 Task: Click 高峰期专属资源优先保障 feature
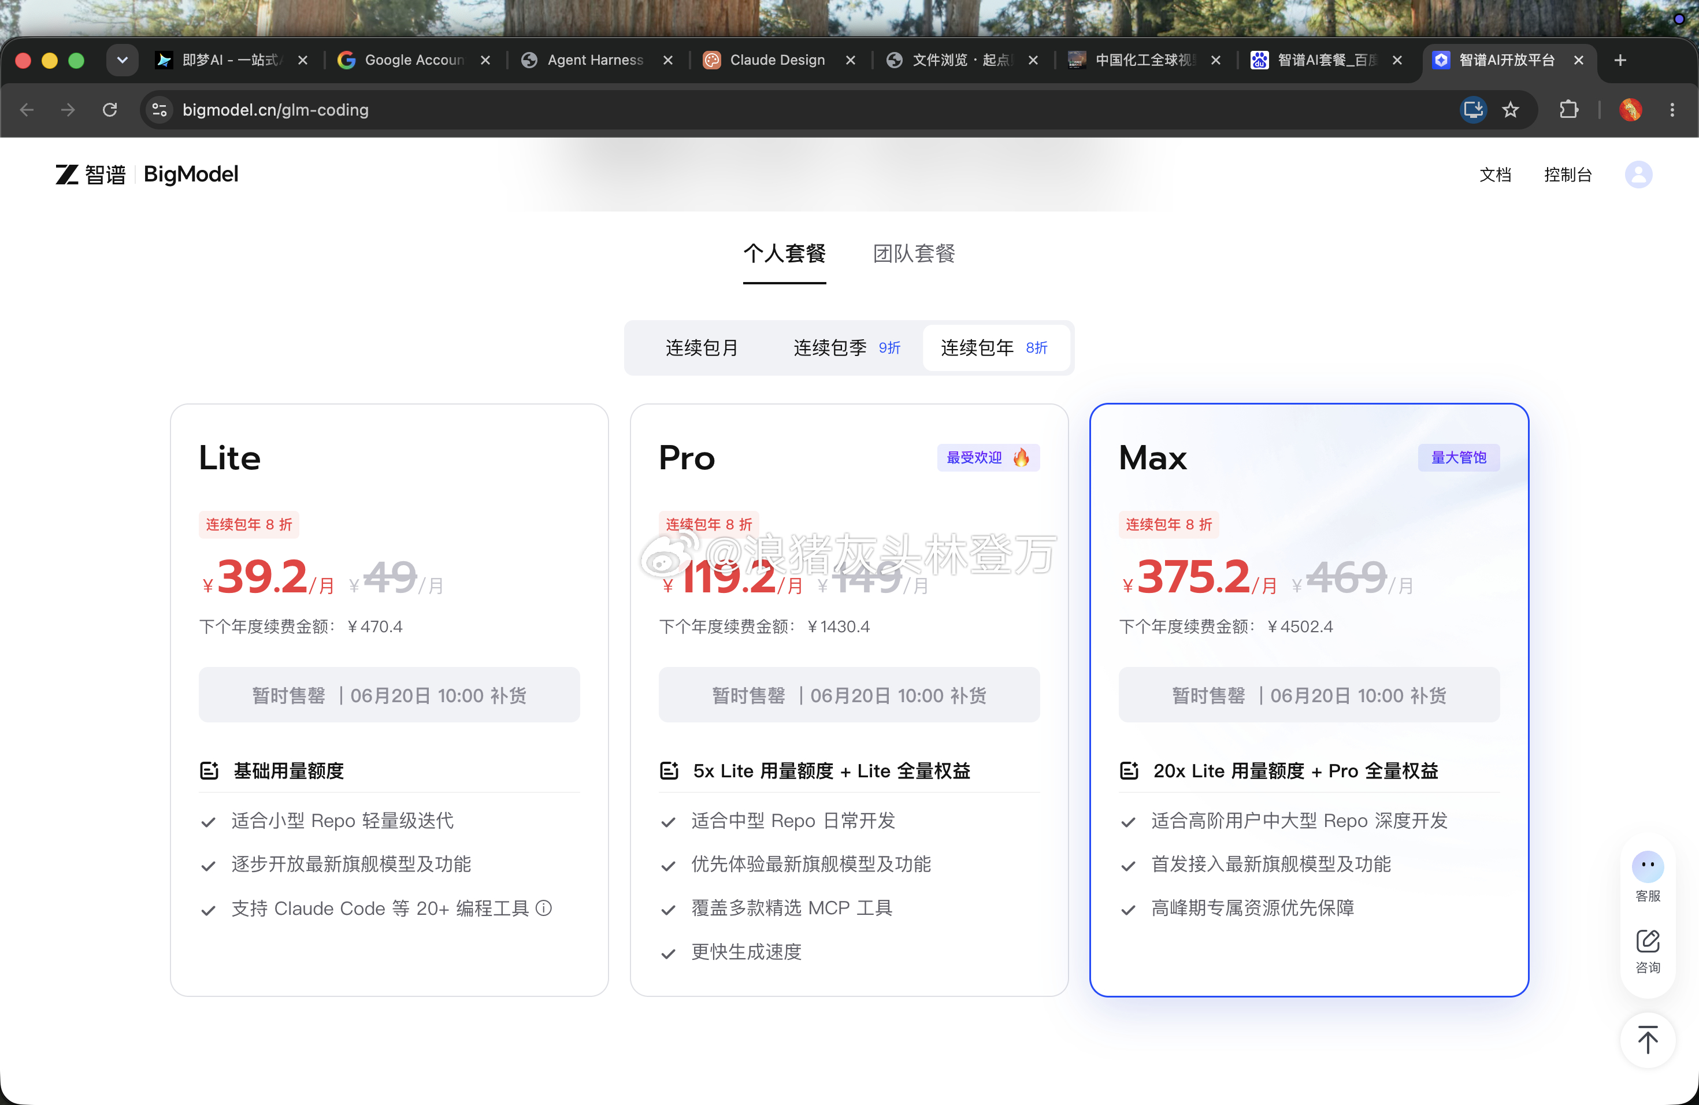coord(1253,908)
